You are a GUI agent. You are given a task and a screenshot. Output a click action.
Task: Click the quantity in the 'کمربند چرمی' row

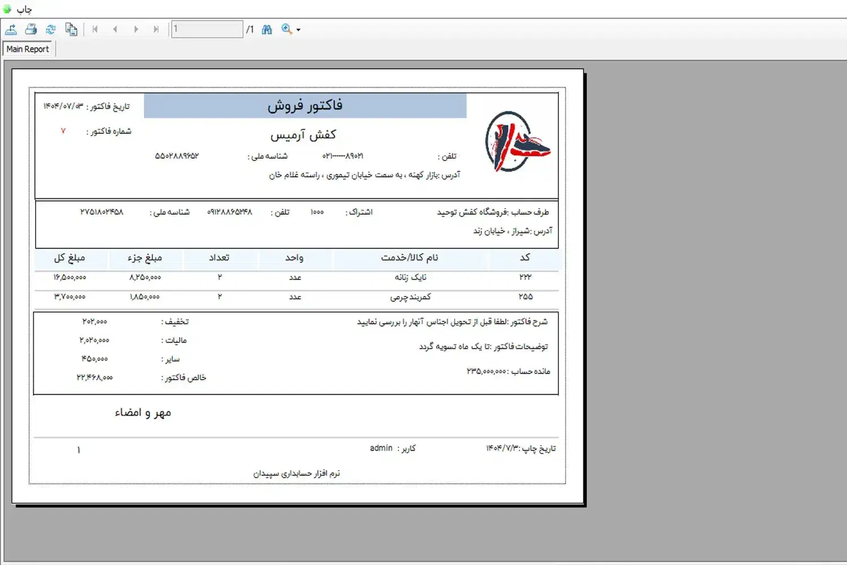pos(220,297)
